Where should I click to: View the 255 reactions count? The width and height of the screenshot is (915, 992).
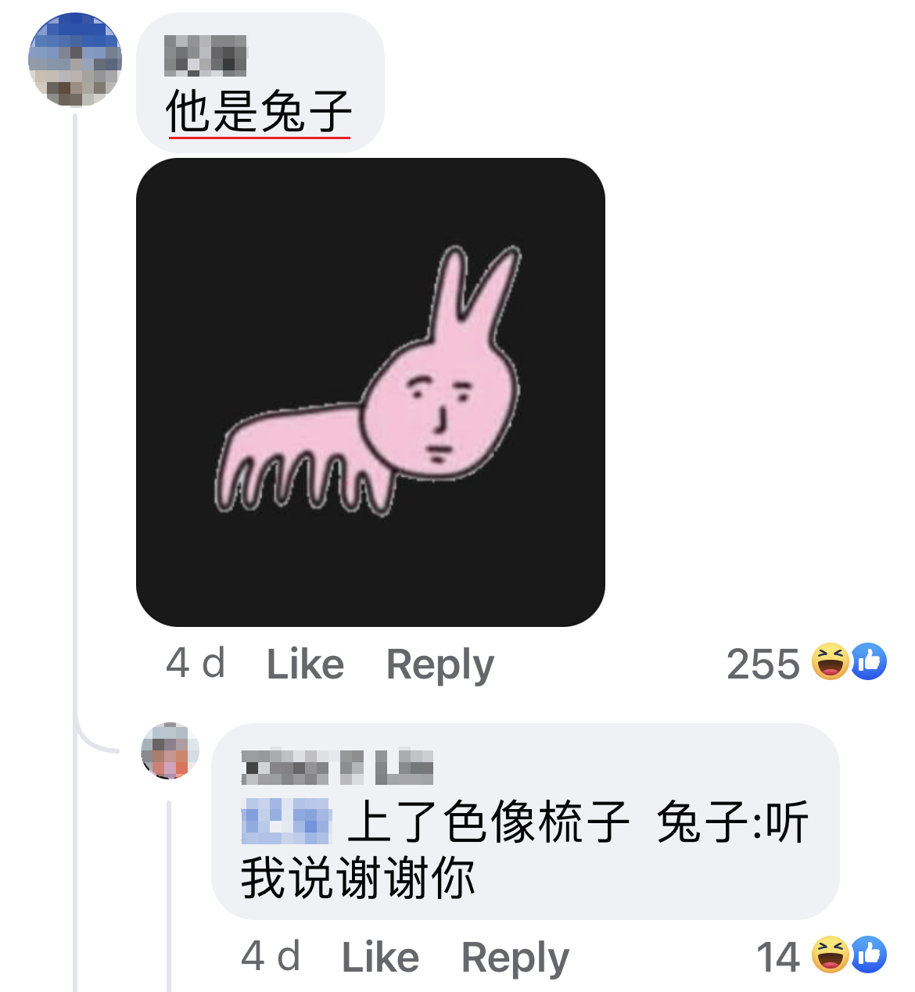click(763, 664)
